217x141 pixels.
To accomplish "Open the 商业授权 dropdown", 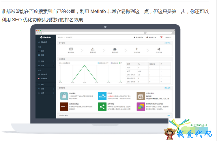I will coord(139,37).
